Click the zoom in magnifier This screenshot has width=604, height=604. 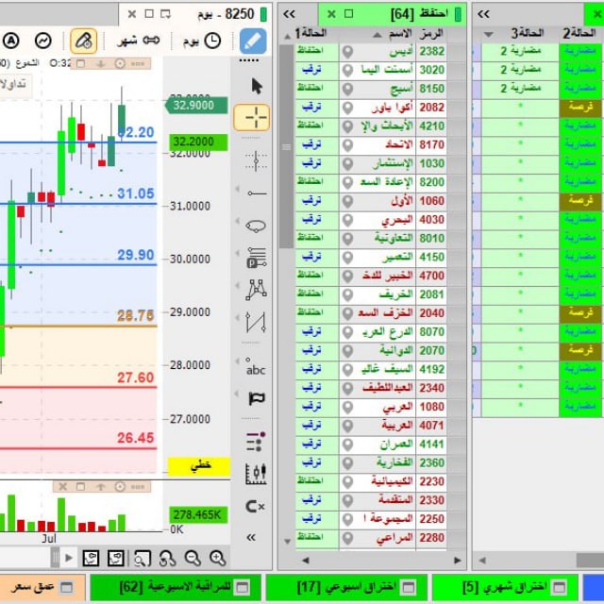tap(218, 558)
